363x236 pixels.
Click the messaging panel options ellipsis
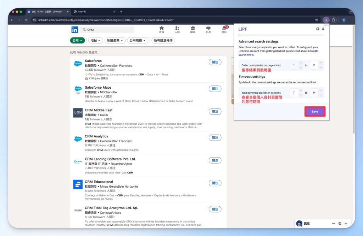click(x=333, y=223)
